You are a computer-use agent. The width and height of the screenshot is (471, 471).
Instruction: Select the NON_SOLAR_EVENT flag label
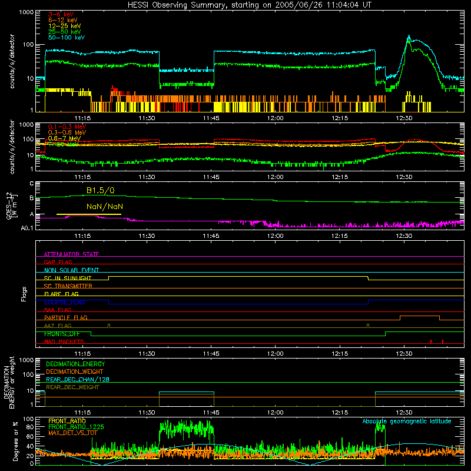click(71, 270)
